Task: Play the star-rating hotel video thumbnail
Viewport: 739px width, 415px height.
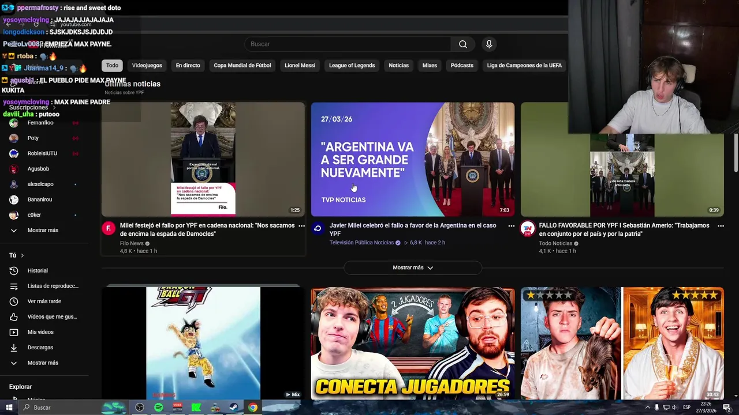Action: pos(622,344)
